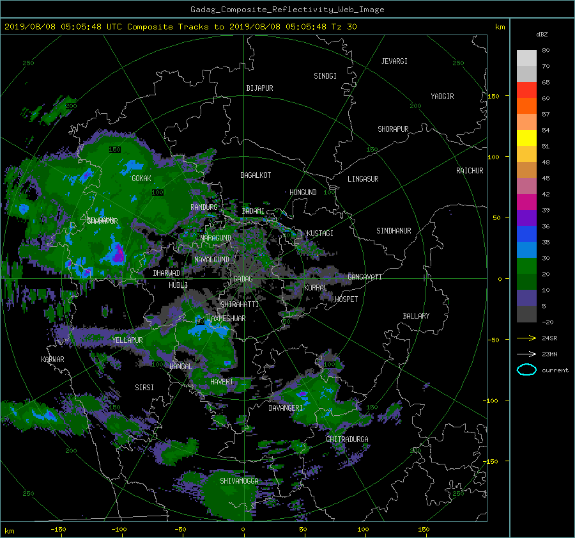The image size is (575, 538).
Task: Click the 23MN legend text
Action: (x=549, y=354)
